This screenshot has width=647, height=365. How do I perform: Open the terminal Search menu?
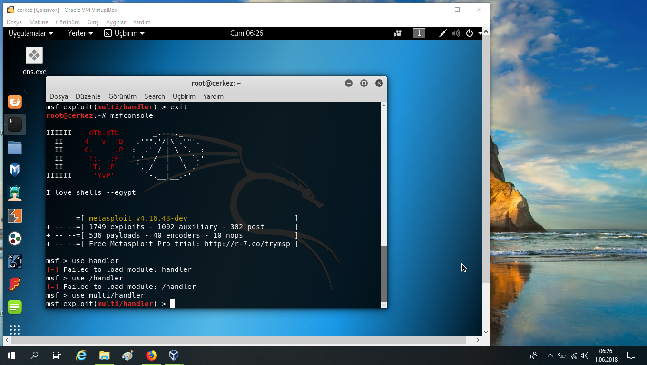[155, 96]
